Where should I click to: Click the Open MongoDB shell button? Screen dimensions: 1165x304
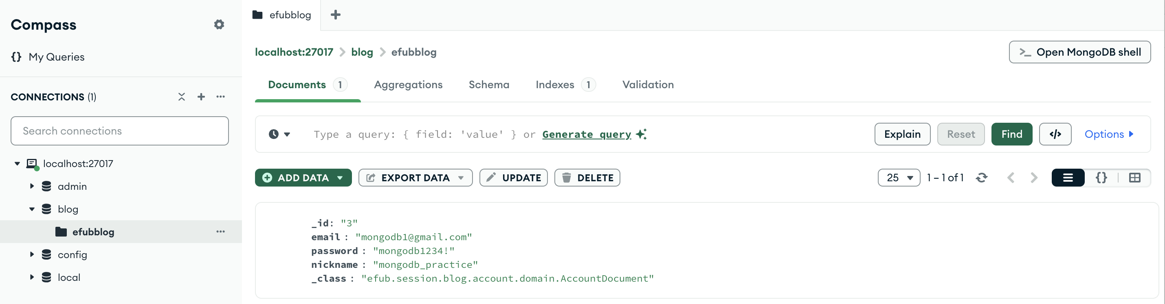coord(1079,52)
